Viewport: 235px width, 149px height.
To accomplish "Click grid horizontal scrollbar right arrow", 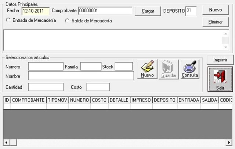I will pyautogui.click(x=229, y=142).
